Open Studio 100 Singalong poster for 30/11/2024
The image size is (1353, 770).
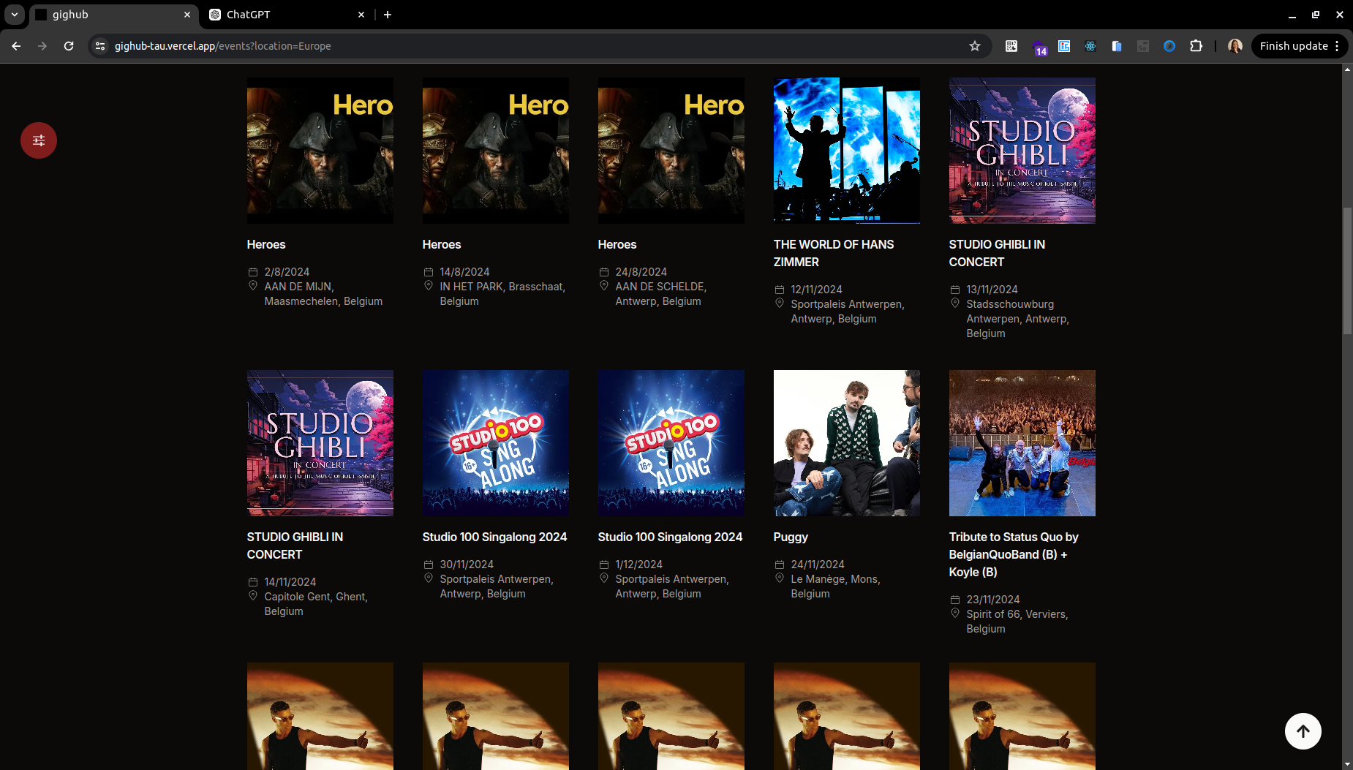tap(496, 443)
